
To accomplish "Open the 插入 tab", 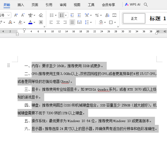I will pos(21,5).
